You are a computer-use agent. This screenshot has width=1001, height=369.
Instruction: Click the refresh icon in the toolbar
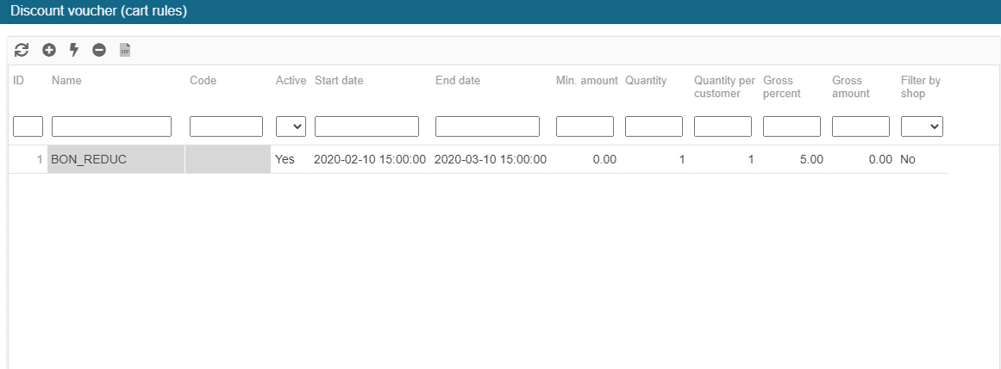point(23,51)
